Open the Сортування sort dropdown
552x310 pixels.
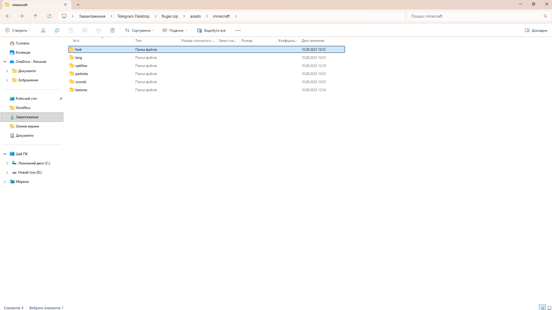(140, 30)
